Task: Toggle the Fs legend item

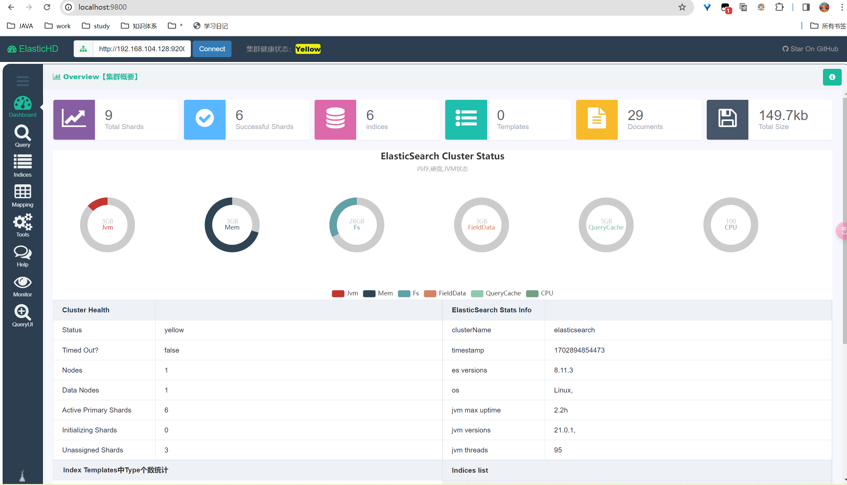Action: pos(408,293)
